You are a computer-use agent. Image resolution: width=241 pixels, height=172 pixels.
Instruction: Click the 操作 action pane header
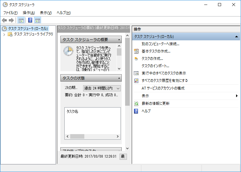137,29
